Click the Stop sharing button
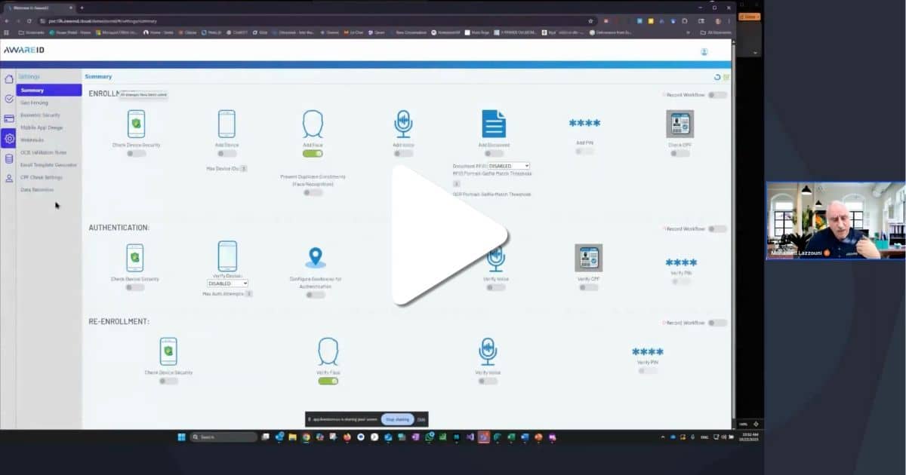The image size is (906, 475). [397, 419]
